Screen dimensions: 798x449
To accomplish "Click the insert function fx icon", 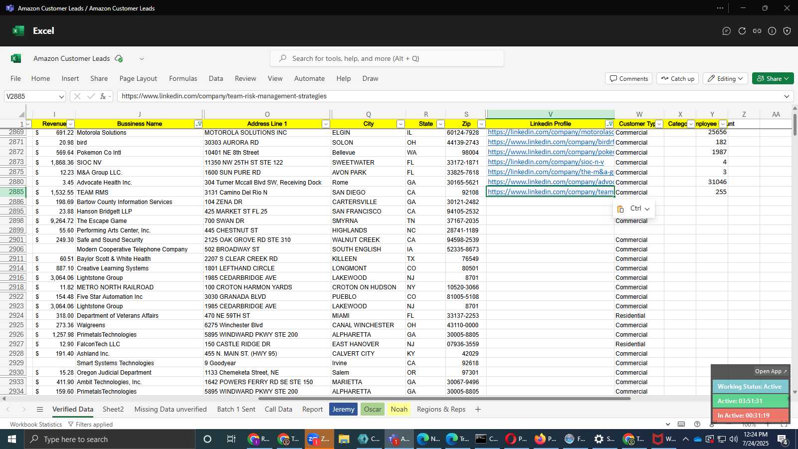I will (x=103, y=96).
